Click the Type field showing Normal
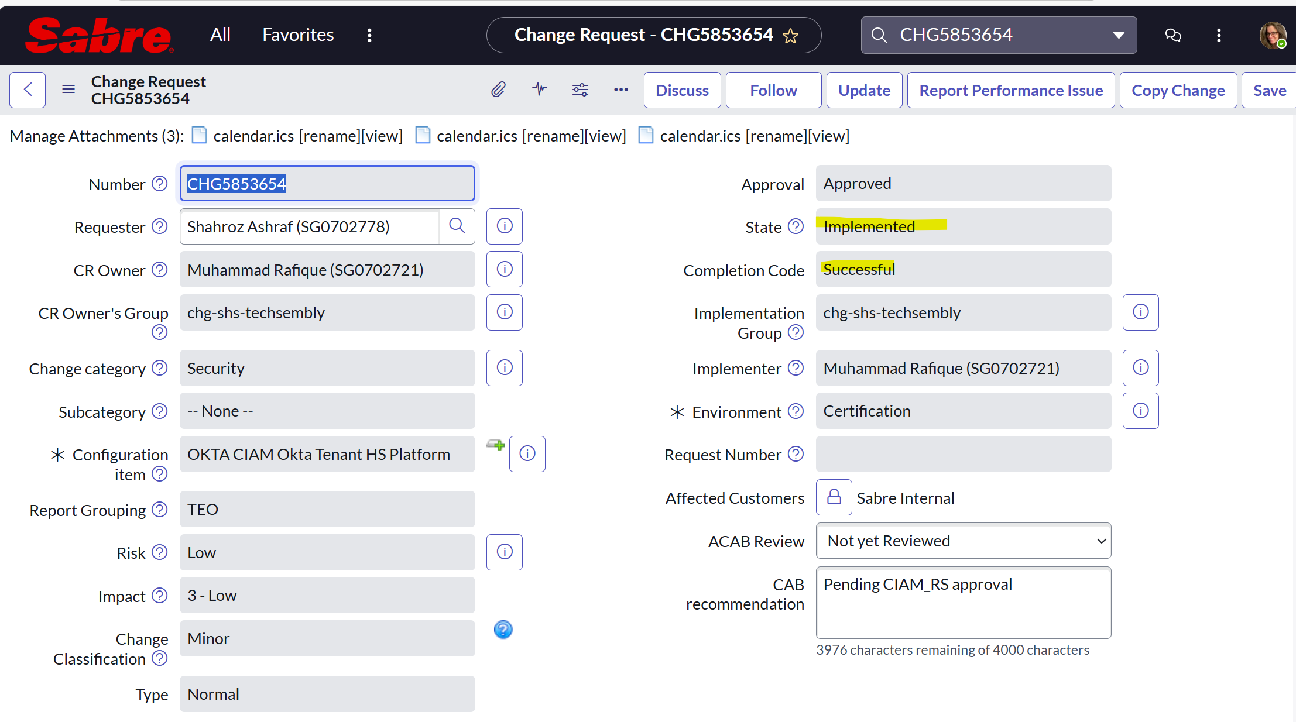 [x=327, y=694]
